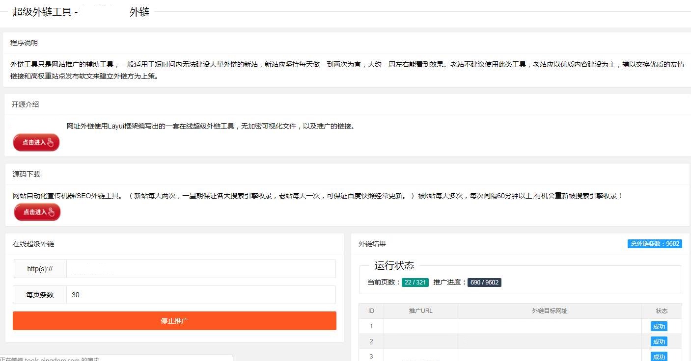Click the 外链 heading at the top
This screenshot has width=691, height=361.
pyautogui.click(x=139, y=11)
